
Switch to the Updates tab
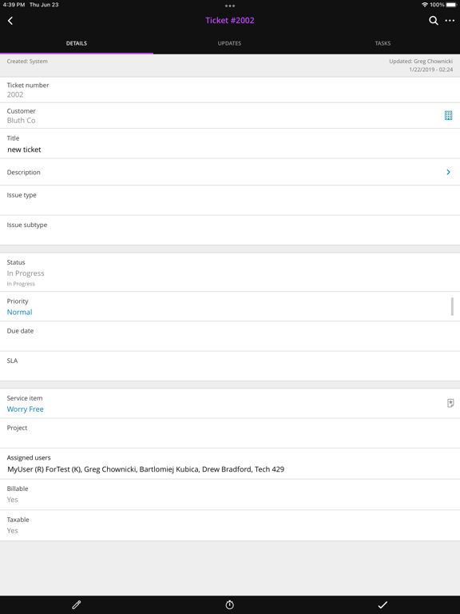coord(230,43)
